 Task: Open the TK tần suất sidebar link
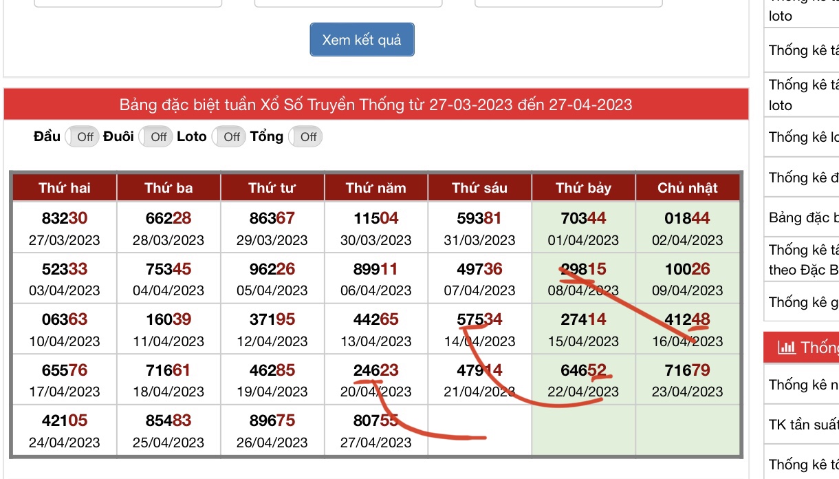(x=803, y=425)
